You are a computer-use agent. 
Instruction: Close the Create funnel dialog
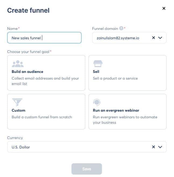pos(164,8)
